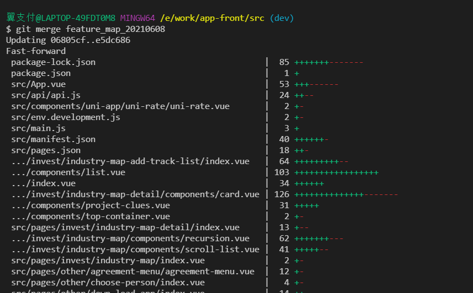Click the agreement-menu/agreement-menu.vue path

pos(132,272)
